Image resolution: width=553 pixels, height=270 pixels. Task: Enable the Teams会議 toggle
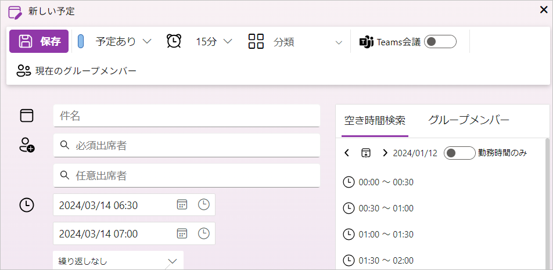pyautogui.click(x=440, y=42)
